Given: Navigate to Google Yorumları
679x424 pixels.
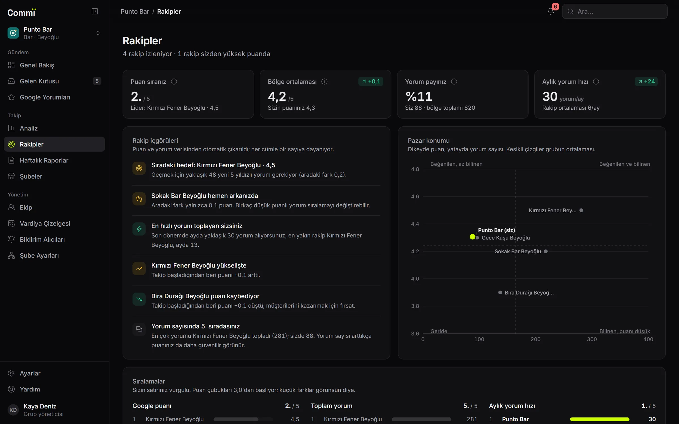Looking at the screenshot, I should (x=54, y=97).
